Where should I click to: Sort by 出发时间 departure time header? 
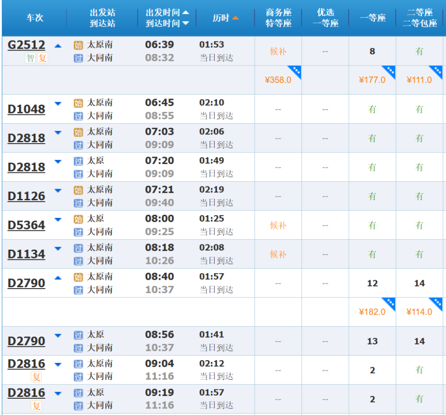[167, 13]
